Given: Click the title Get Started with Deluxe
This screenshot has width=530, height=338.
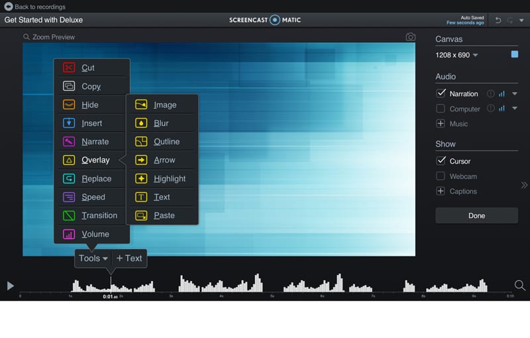Looking at the screenshot, I should coord(44,20).
